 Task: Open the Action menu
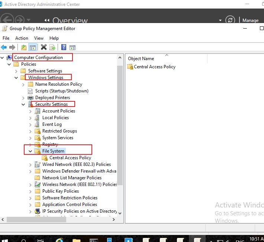[x=22, y=38]
